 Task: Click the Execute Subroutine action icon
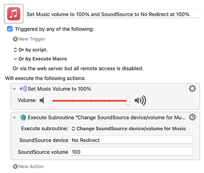pyautogui.click(x=23, y=117)
